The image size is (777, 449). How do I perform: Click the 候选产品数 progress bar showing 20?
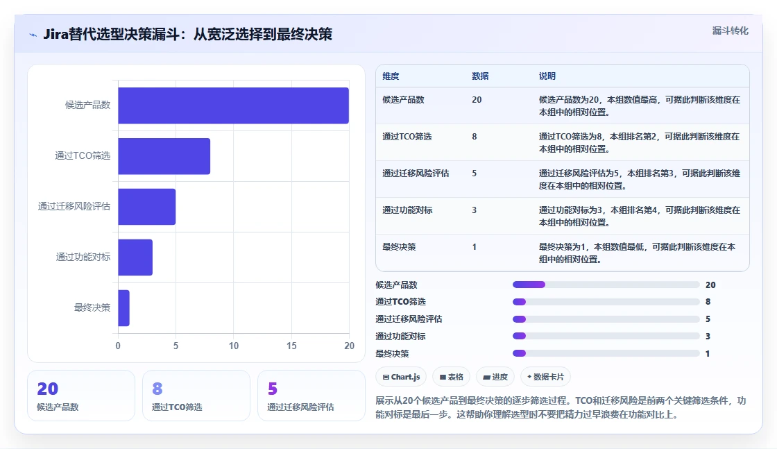tap(606, 285)
